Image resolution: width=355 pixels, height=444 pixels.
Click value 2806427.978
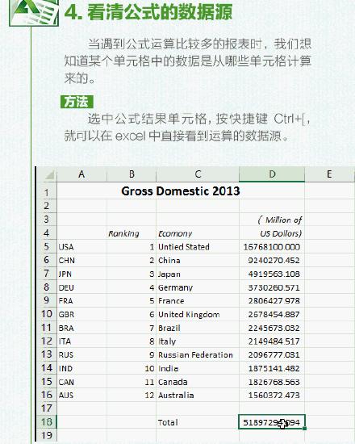point(272,301)
